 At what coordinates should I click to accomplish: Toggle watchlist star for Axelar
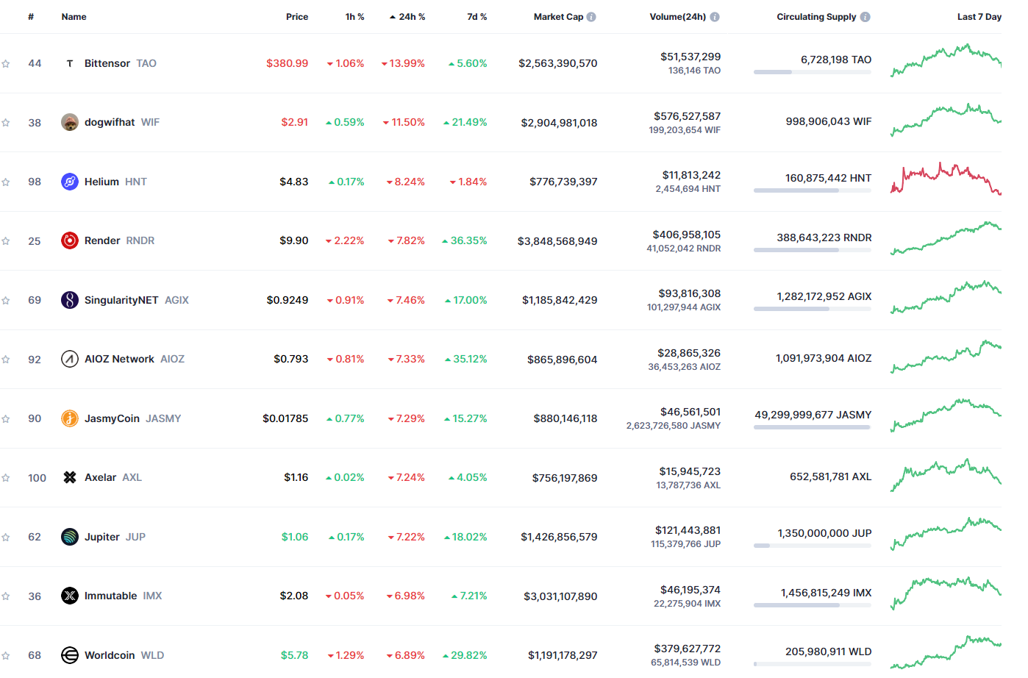(6, 478)
